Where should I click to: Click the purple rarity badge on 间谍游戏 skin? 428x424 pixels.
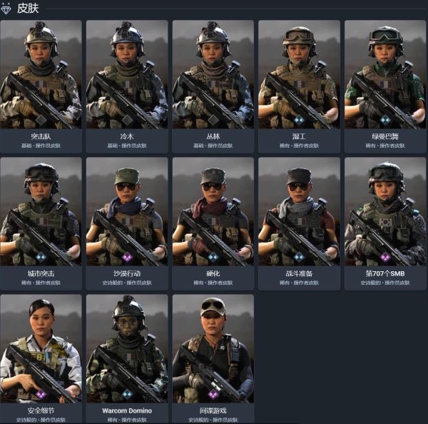pyautogui.click(x=213, y=394)
